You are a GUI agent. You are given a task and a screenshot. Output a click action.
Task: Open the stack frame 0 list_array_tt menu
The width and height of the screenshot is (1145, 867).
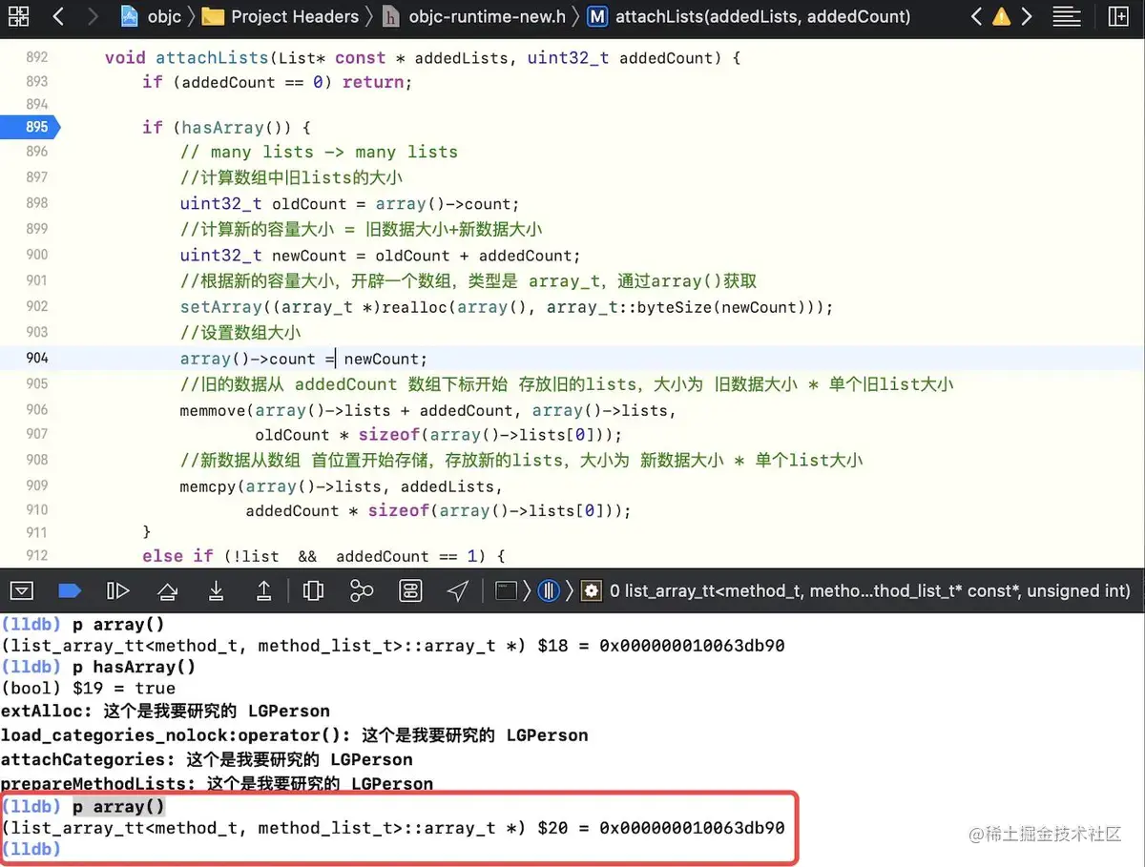(x=856, y=591)
